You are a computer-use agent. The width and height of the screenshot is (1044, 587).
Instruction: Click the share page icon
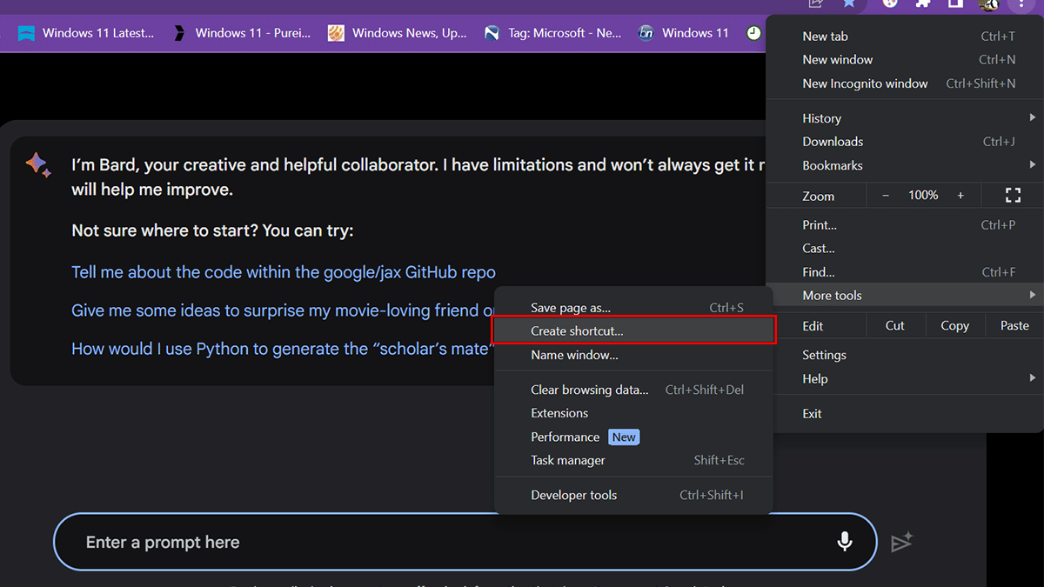pyautogui.click(x=815, y=3)
